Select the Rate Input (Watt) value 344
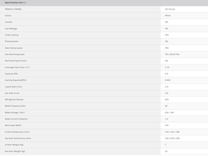Screen dimensions: 208x156 click(x=167, y=125)
